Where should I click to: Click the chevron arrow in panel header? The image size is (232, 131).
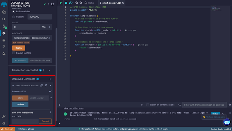(x=49, y=4)
